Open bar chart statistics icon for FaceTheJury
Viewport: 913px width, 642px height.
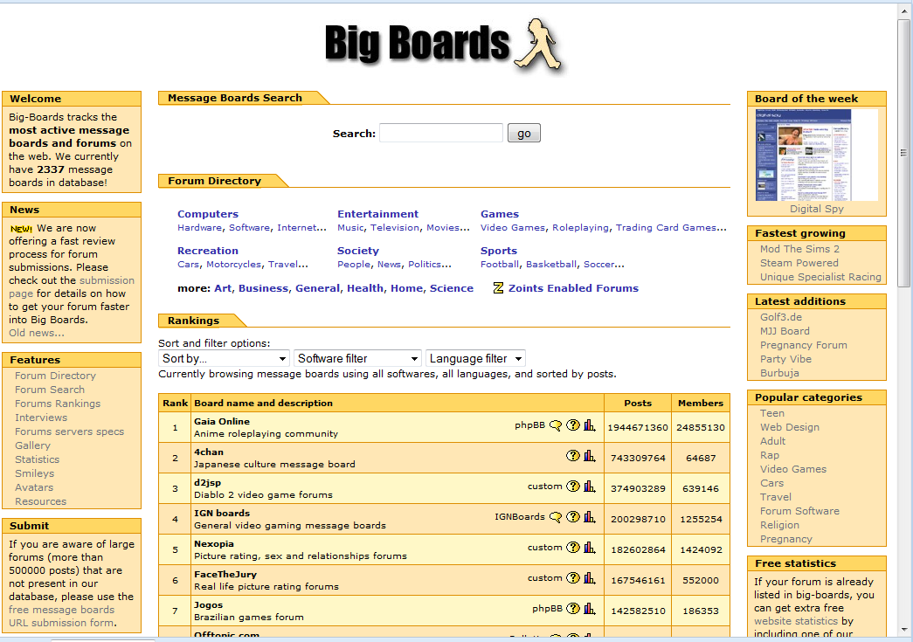pos(589,578)
